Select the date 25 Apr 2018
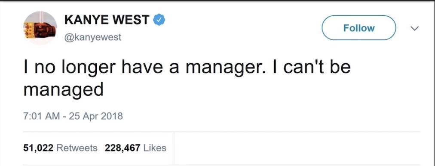This screenshot has height=166, width=435. point(96,116)
